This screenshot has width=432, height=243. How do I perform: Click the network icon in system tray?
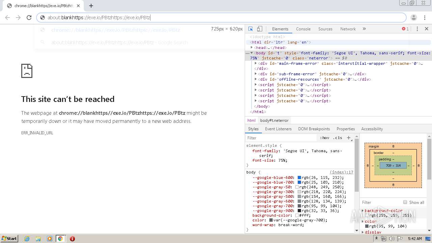coord(384,239)
